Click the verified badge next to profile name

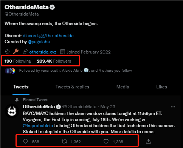(52, 7)
